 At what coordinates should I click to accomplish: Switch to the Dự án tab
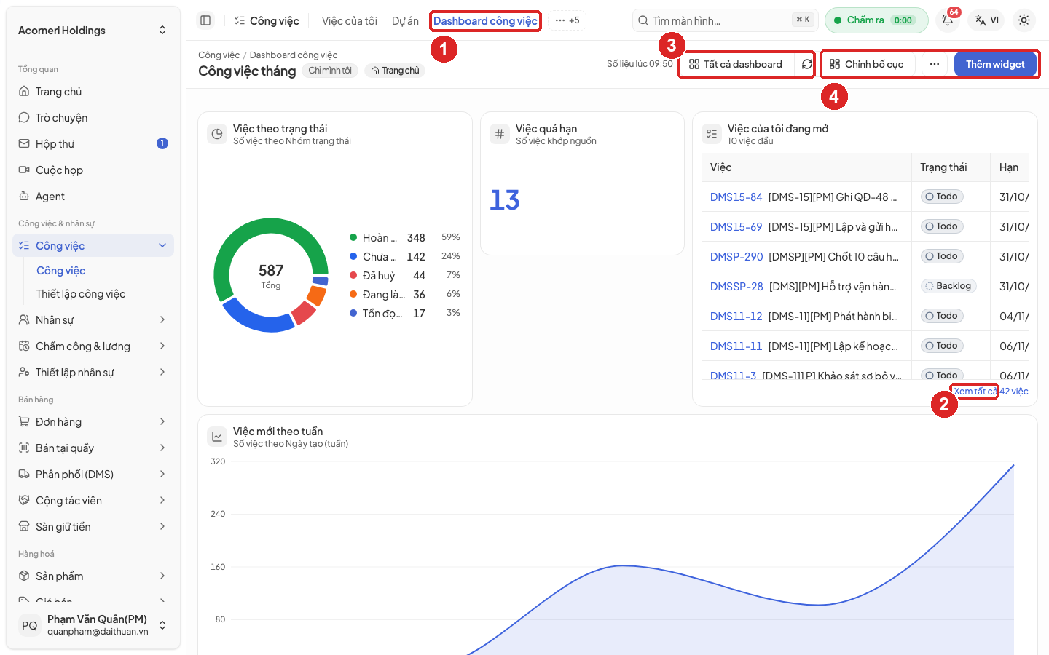[x=405, y=21]
